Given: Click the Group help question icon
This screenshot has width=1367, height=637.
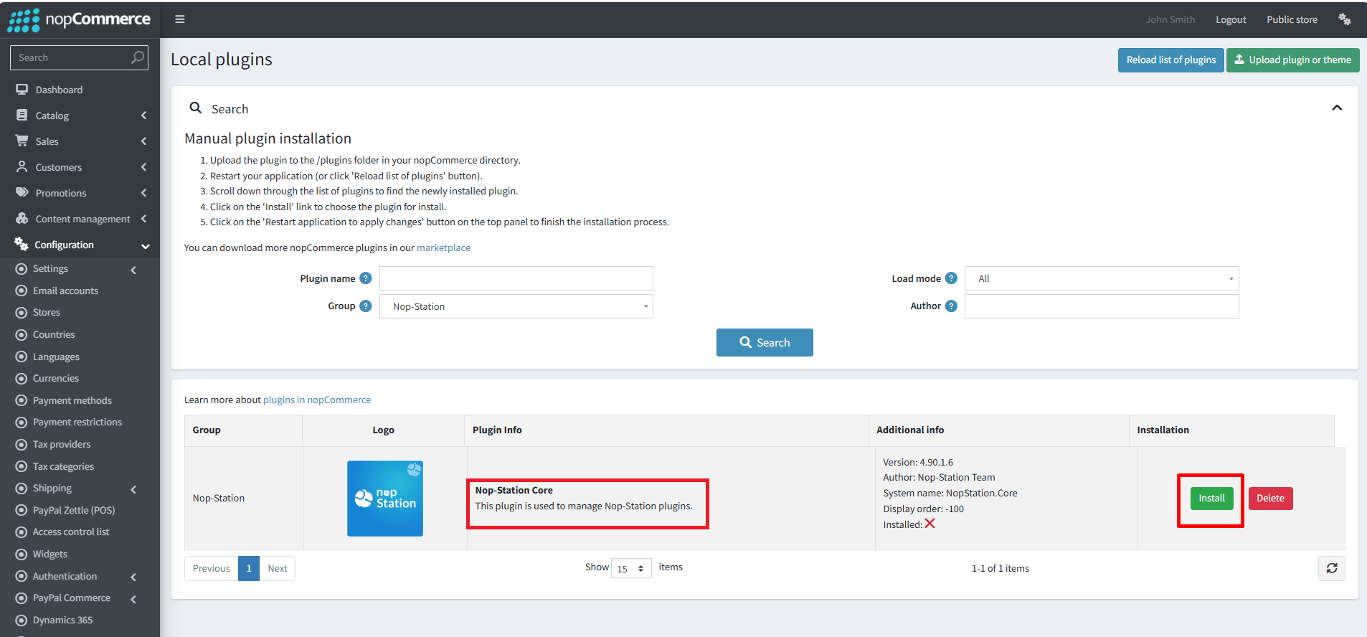Looking at the screenshot, I should pyautogui.click(x=366, y=306).
